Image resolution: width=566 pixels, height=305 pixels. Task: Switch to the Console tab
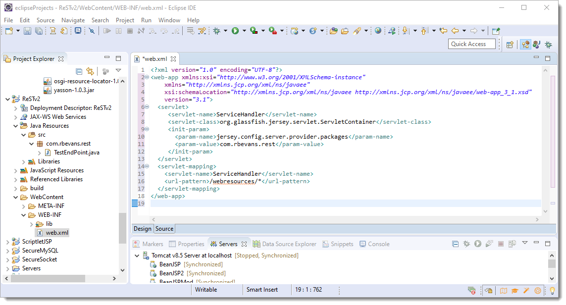(x=375, y=244)
